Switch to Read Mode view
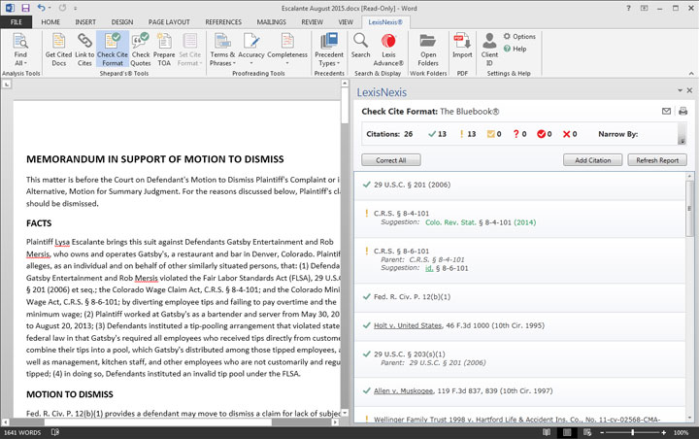The width and height of the screenshot is (699, 439). pyautogui.click(x=546, y=432)
